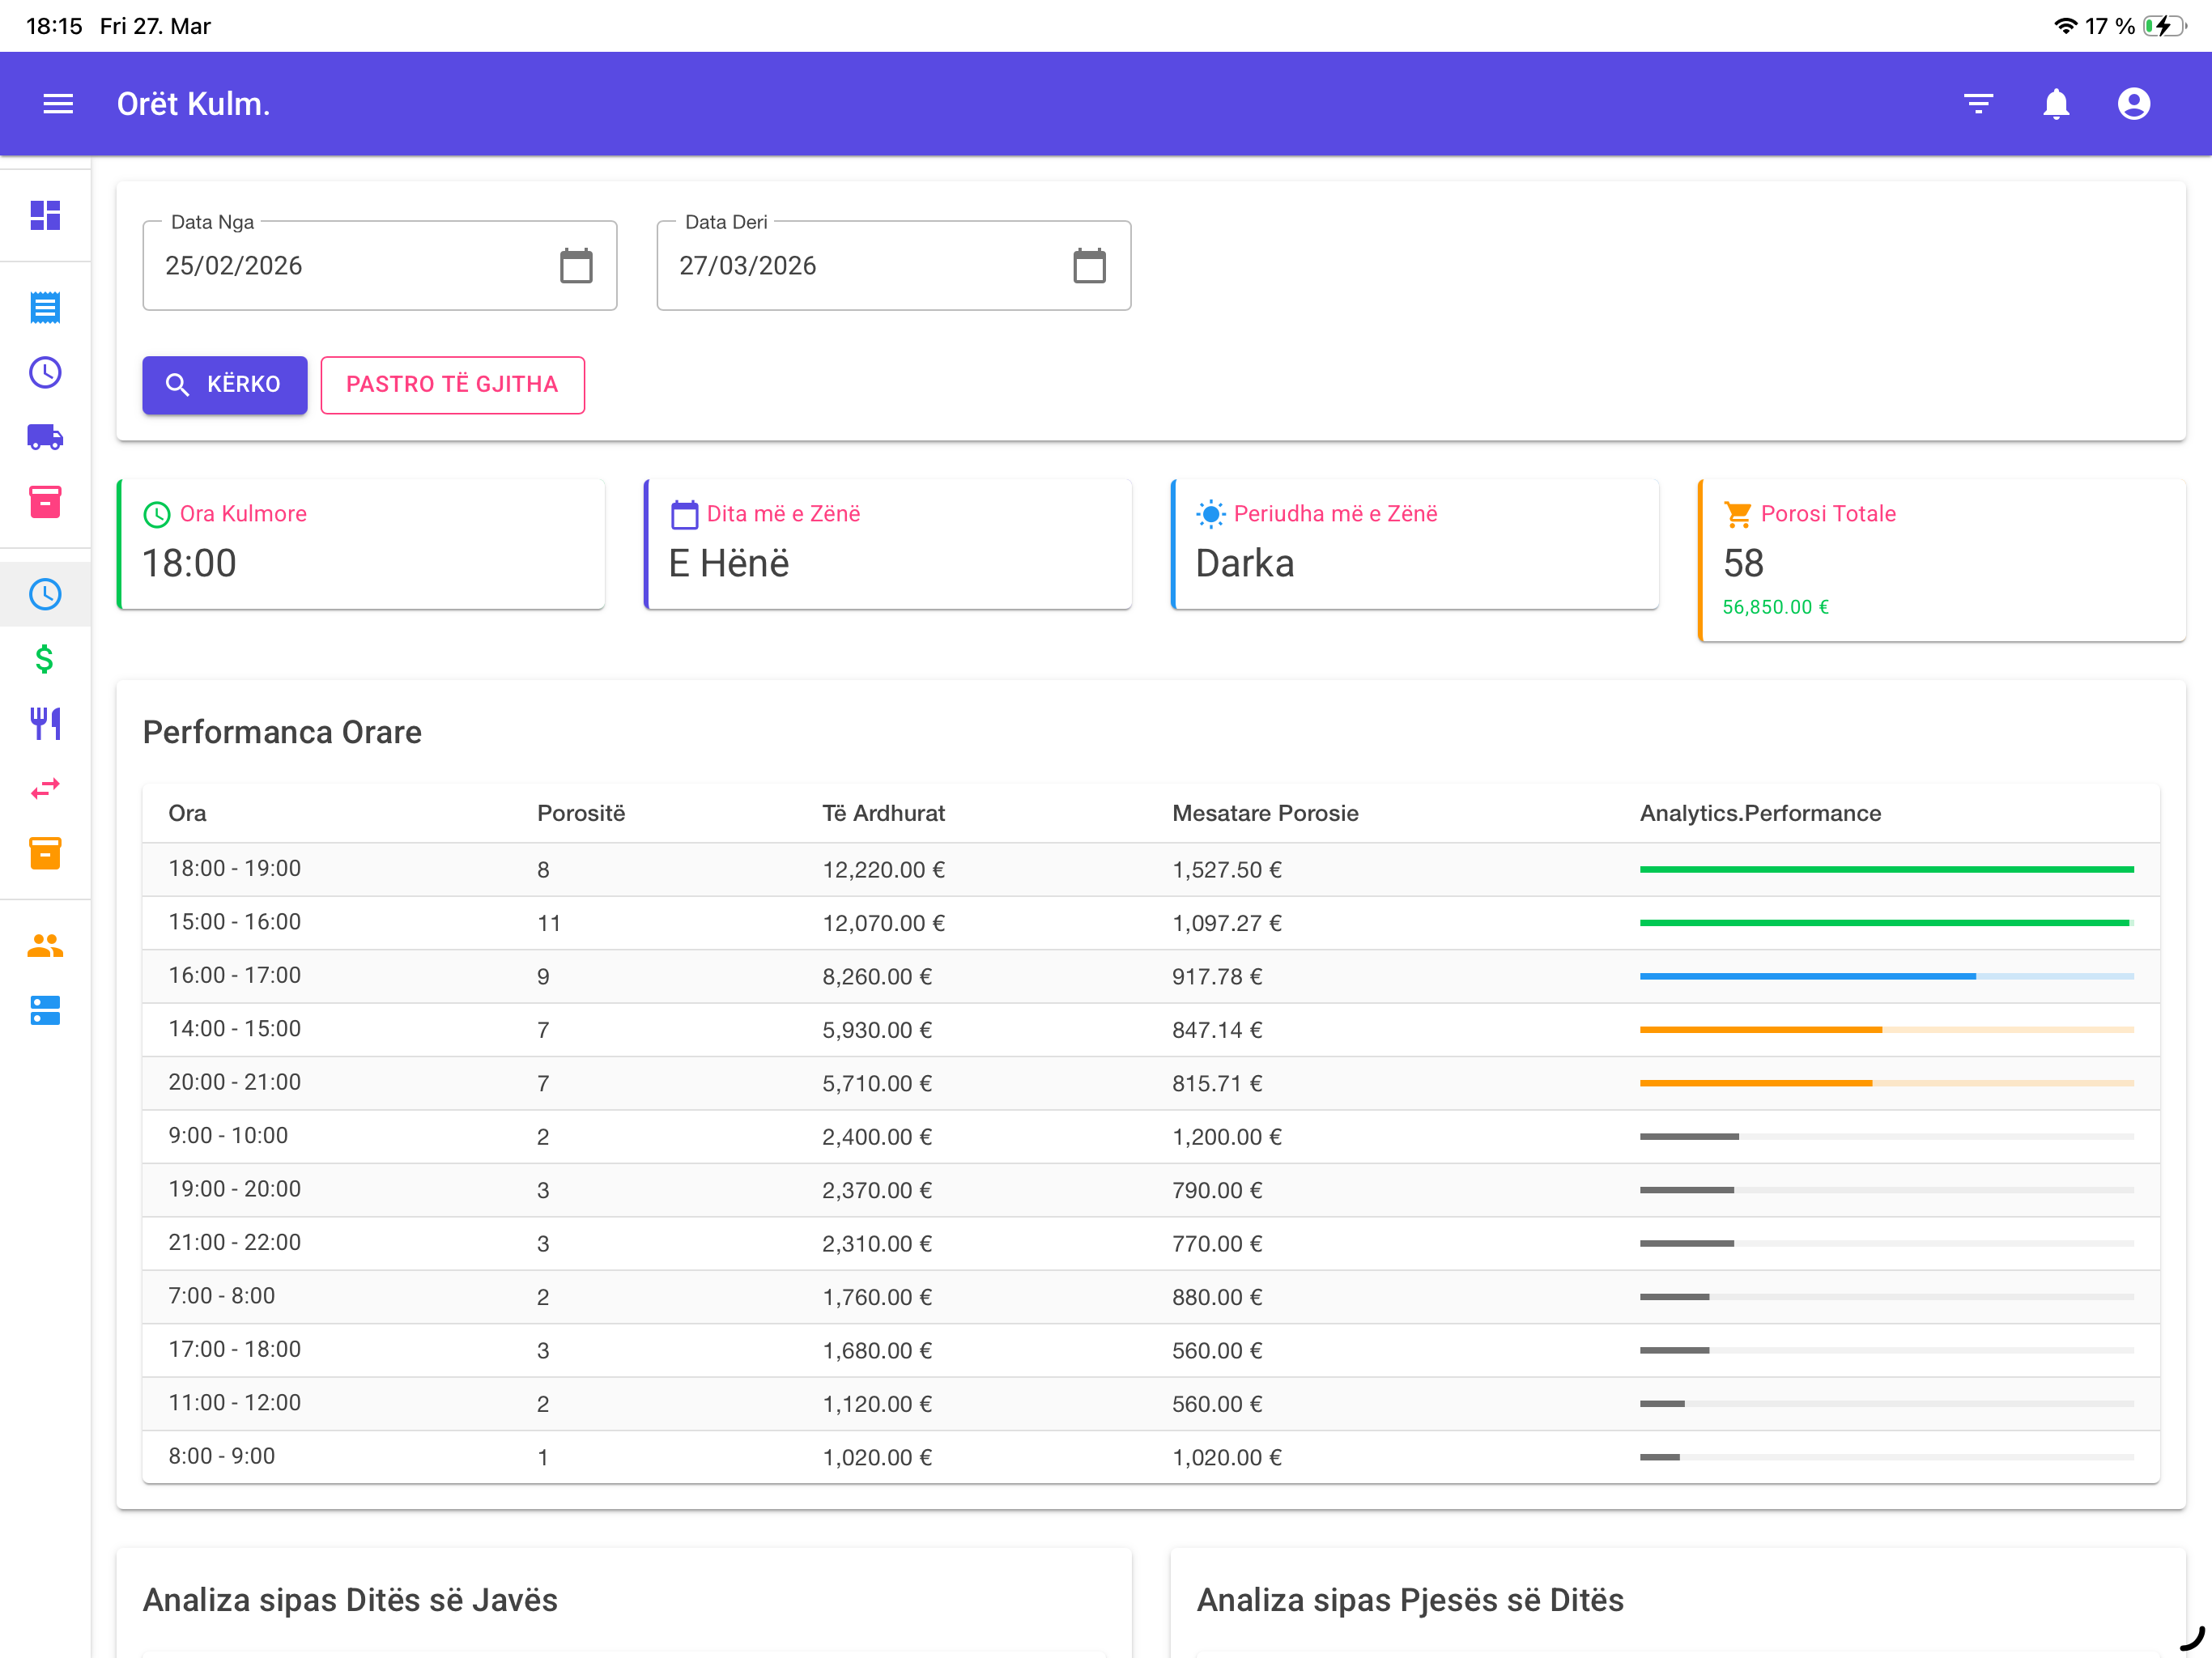The image size is (2212, 1658).
Task: Focus the Data Deri date field
Action: pyautogui.click(x=893, y=266)
